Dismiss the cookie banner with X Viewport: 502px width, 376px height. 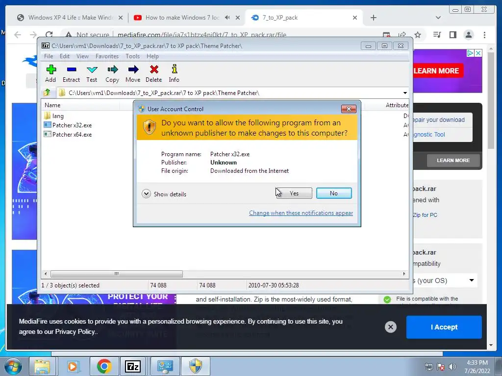click(x=391, y=327)
